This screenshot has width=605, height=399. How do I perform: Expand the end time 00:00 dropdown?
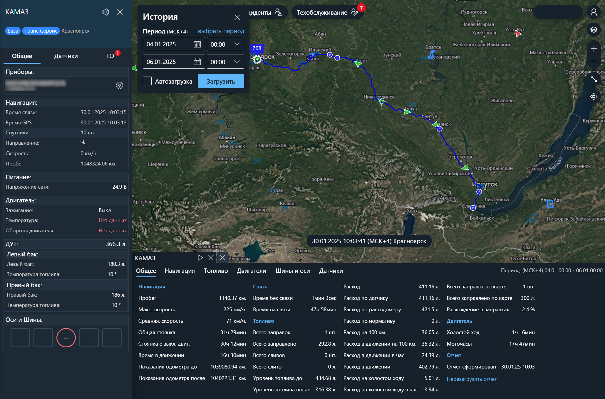pos(237,62)
